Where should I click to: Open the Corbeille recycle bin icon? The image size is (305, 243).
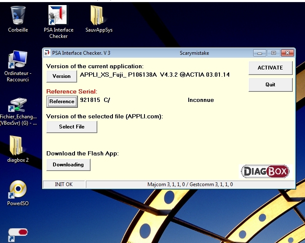pyautogui.click(x=18, y=19)
